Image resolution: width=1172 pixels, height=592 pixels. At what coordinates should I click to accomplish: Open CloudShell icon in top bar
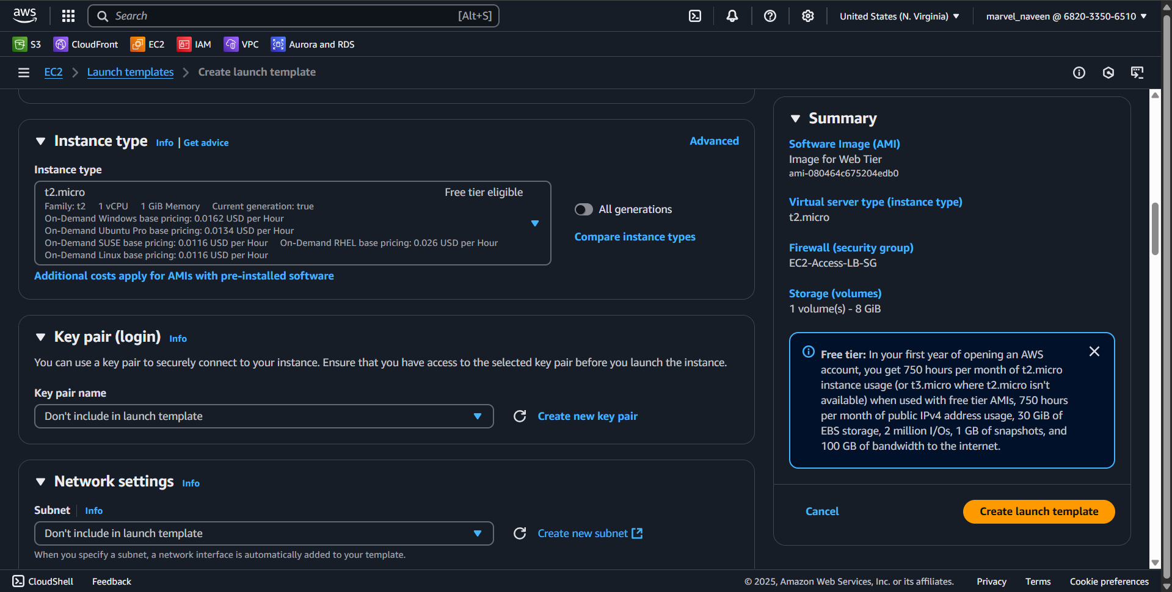click(695, 16)
